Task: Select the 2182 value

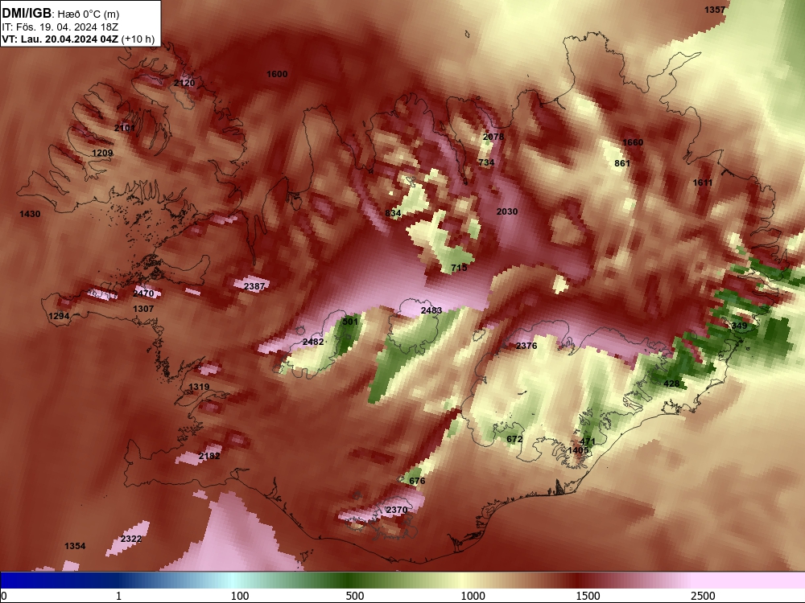Action: pyautogui.click(x=209, y=456)
